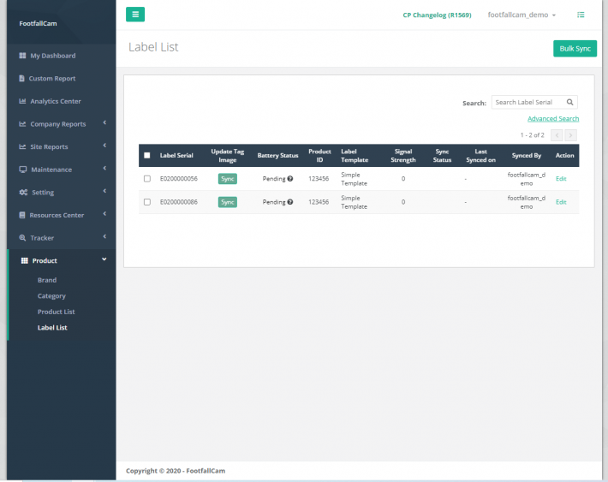608x482 pixels.
Task: Click the Bulk Sync button
Action: [x=575, y=49]
